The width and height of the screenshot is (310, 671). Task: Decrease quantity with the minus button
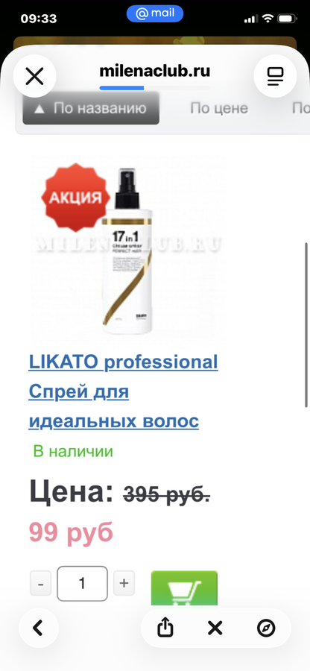[x=41, y=583]
